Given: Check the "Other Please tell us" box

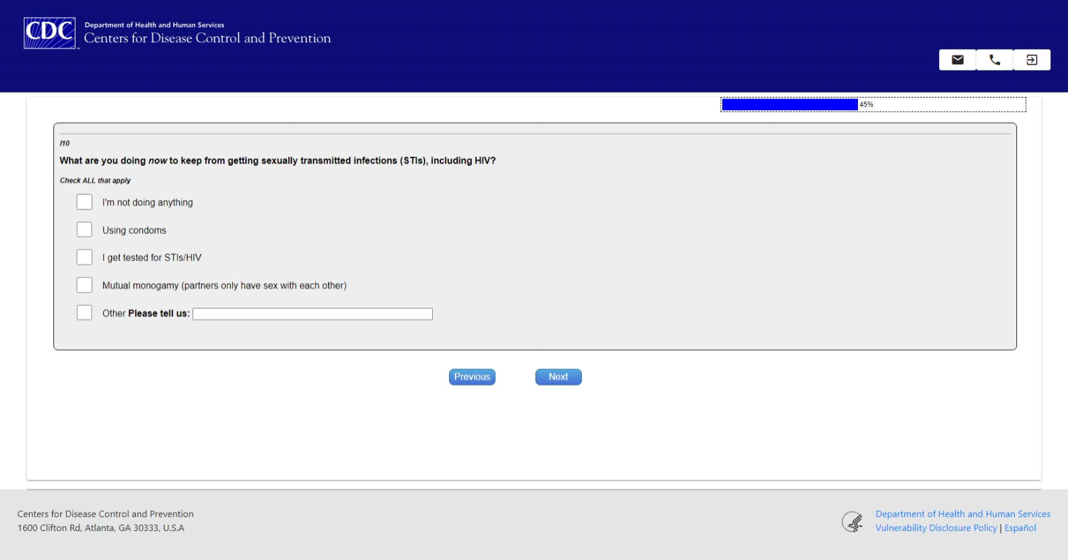Looking at the screenshot, I should pos(84,313).
